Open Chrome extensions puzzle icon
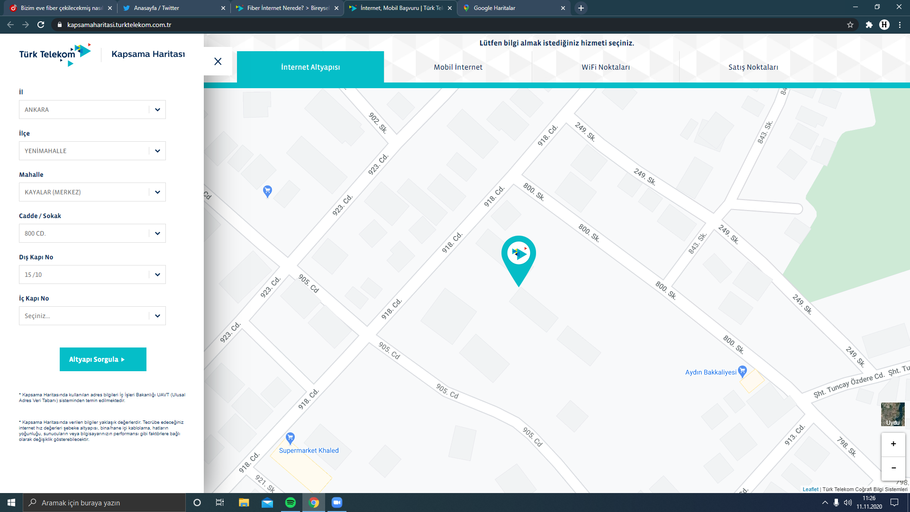The image size is (910, 512). pos(869,25)
